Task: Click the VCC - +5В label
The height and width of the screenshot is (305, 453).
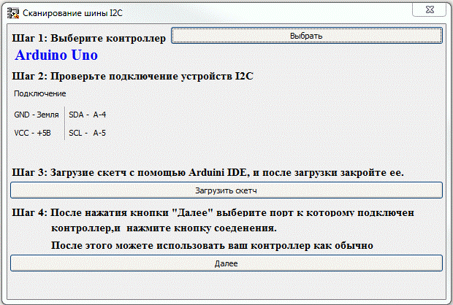Action: tap(32, 133)
